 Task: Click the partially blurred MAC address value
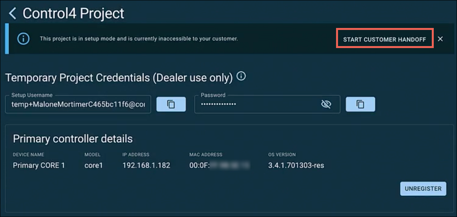click(220, 166)
